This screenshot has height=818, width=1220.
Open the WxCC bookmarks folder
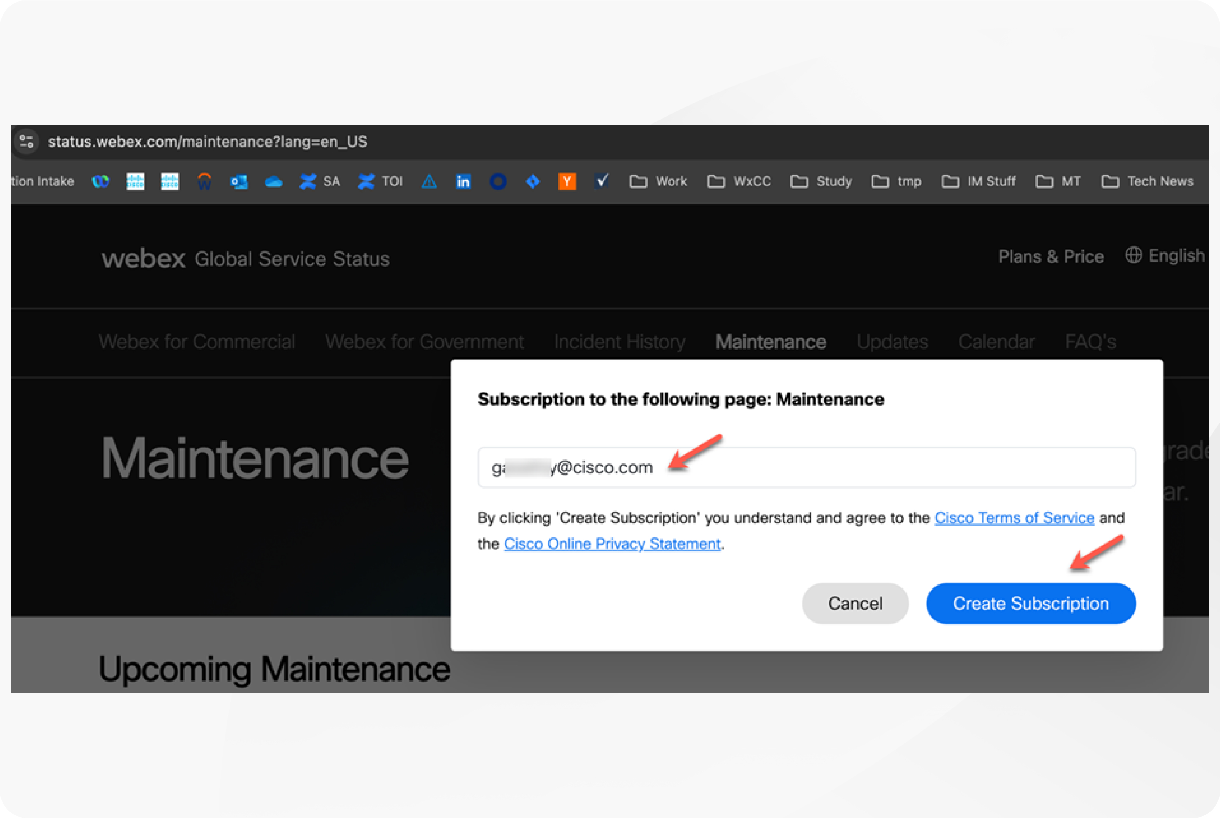(x=739, y=181)
